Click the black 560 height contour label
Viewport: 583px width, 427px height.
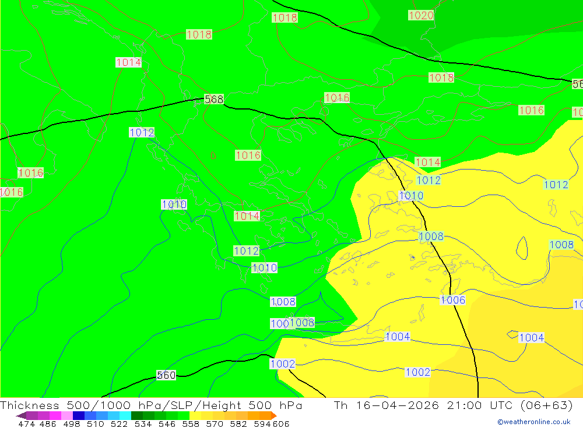pos(166,375)
